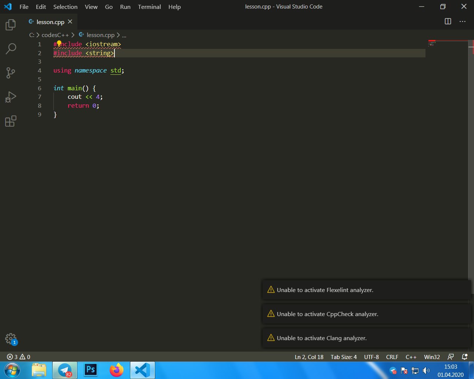Viewport: 474px width, 379px height.
Task: Open the Run and Debug view
Action: pos(11,97)
